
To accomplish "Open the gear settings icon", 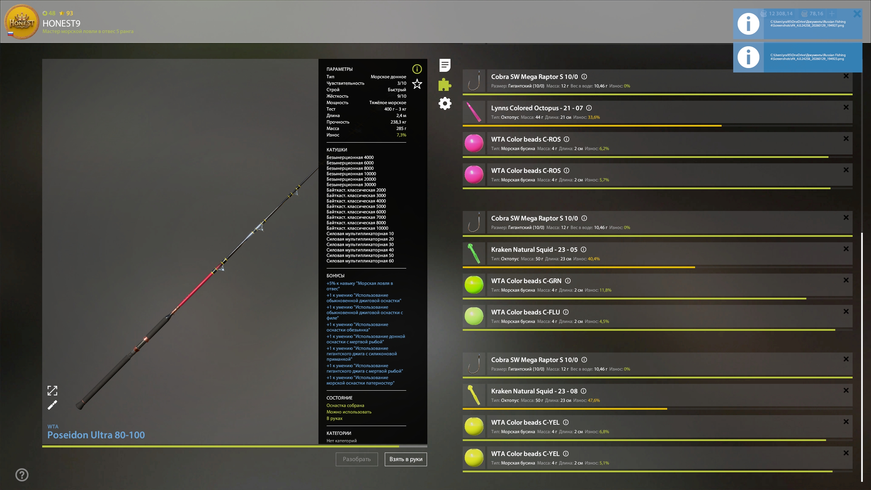I will click(x=445, y=103).
